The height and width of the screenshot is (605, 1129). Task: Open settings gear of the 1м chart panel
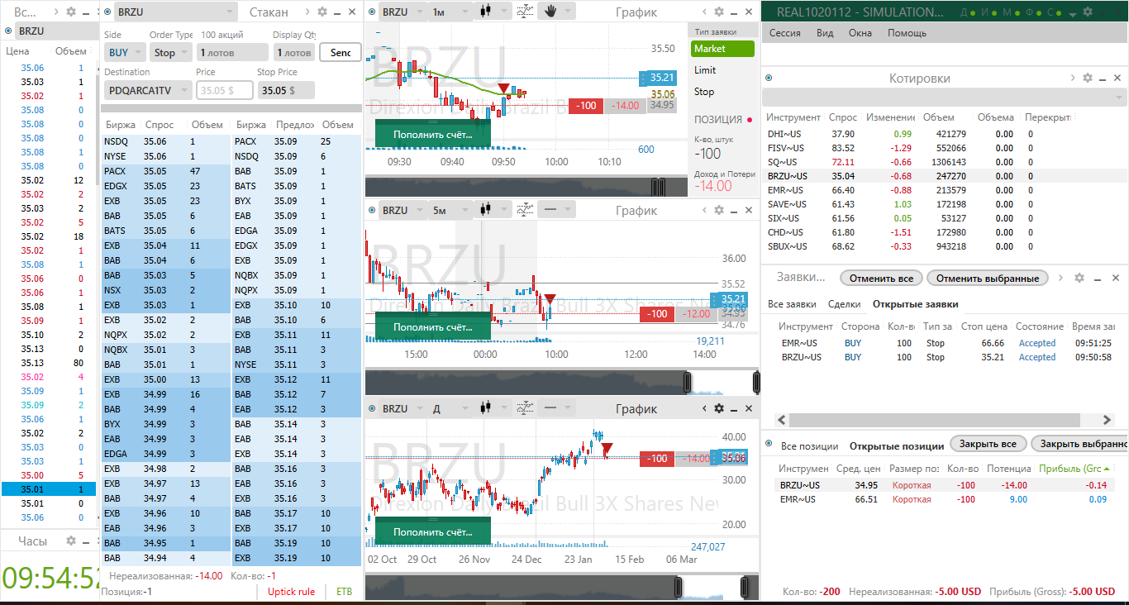coord(719,12)
